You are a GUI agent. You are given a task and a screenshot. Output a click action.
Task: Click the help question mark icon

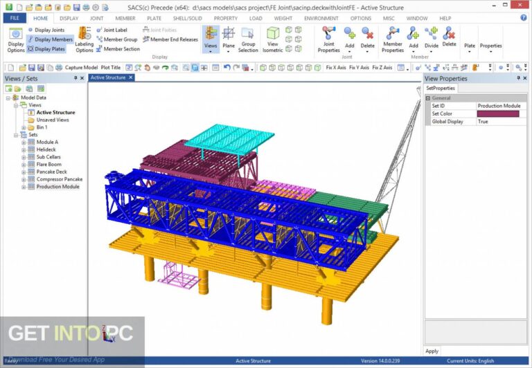point(524,17)
